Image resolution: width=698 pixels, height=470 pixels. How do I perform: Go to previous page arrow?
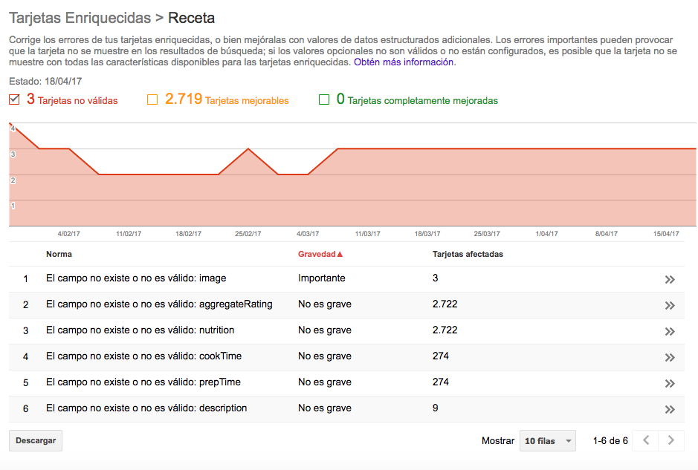645,440
